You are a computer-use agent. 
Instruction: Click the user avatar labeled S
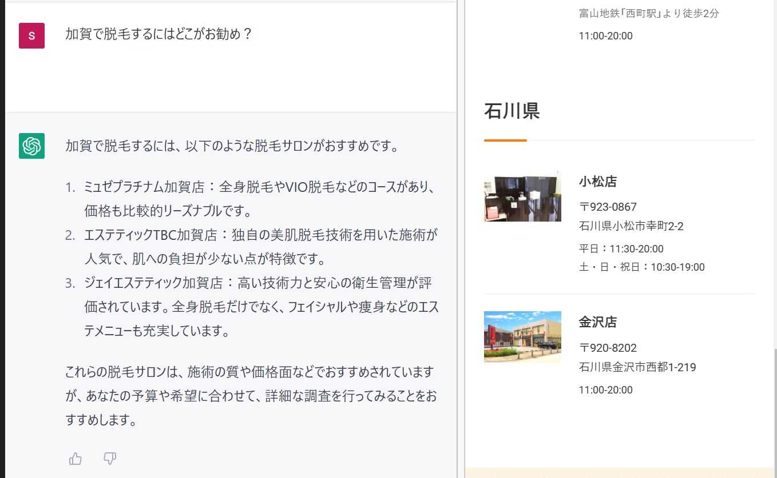[31, 35]
